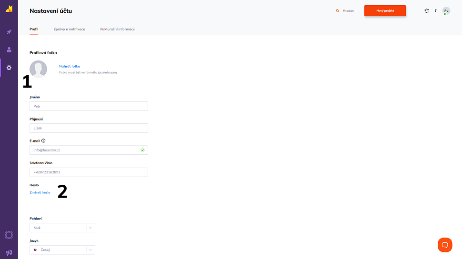
Task: Click the Telefonní číslo input field
Action: [x=89, y=172]
